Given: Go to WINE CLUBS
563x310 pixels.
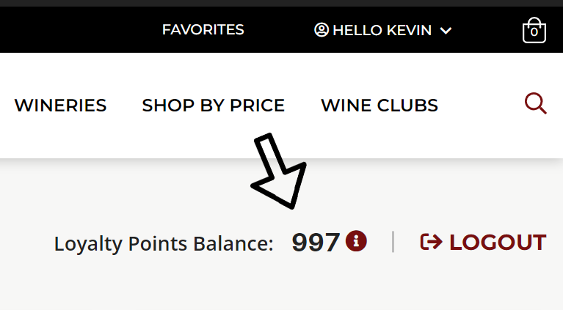Looking at the screenshot, I should 379,106.
